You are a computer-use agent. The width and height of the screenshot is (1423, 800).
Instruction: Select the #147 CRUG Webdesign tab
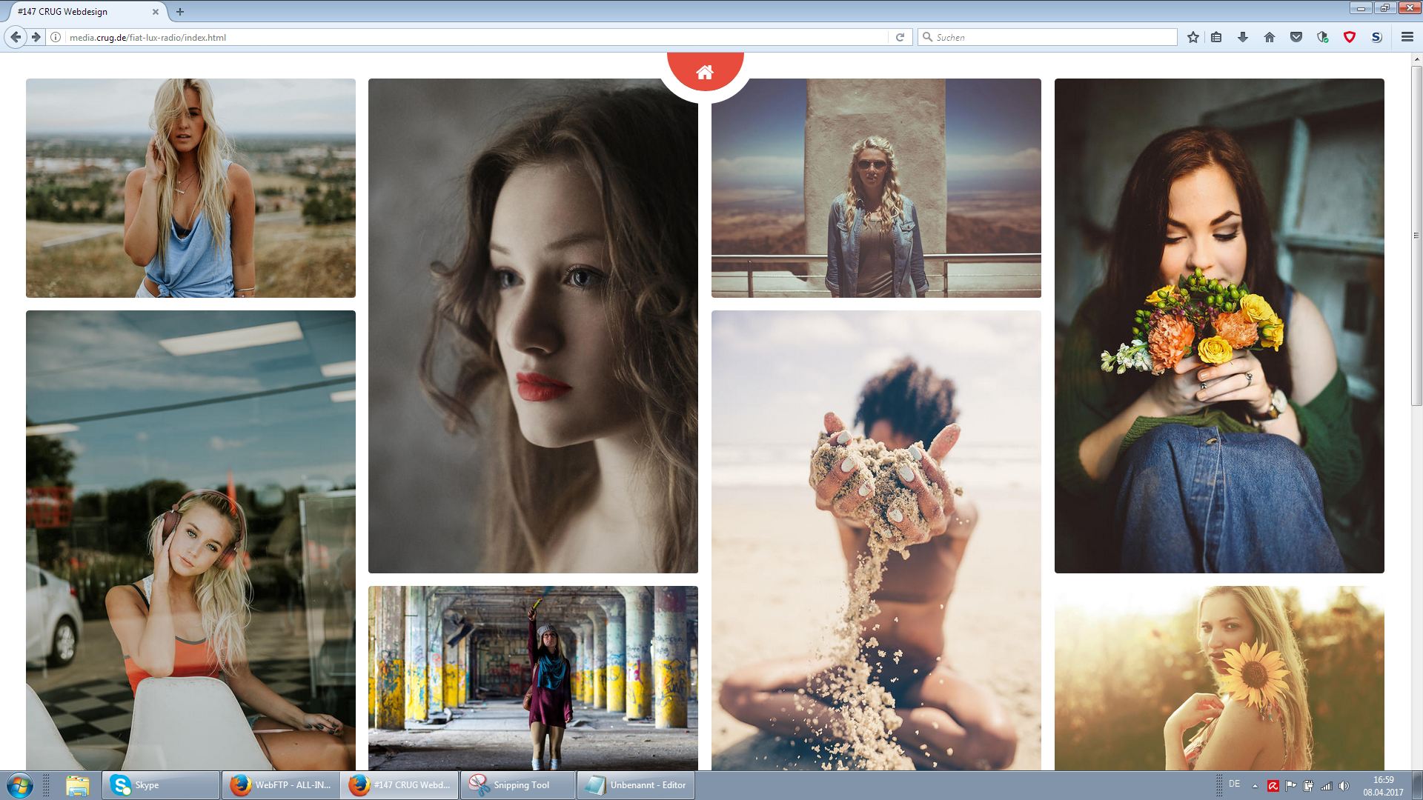pos(87,12)
